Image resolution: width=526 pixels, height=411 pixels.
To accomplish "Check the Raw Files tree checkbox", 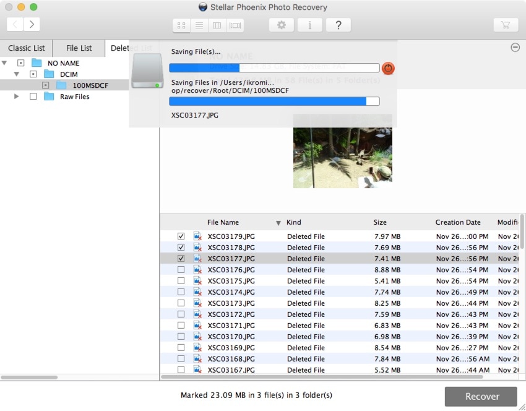I will point(33,97).
